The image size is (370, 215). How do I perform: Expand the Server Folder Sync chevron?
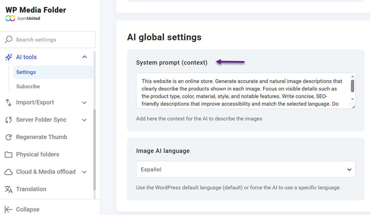pyautogui.click(x=84, y=120)
